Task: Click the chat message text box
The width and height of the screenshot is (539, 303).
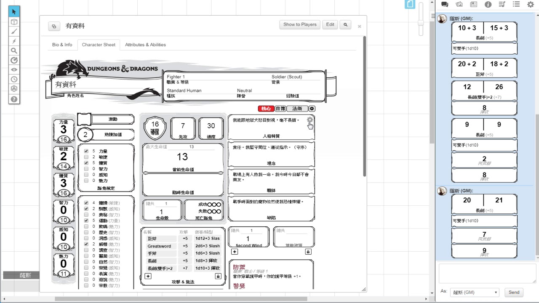Action: click(x=486, y=274)
